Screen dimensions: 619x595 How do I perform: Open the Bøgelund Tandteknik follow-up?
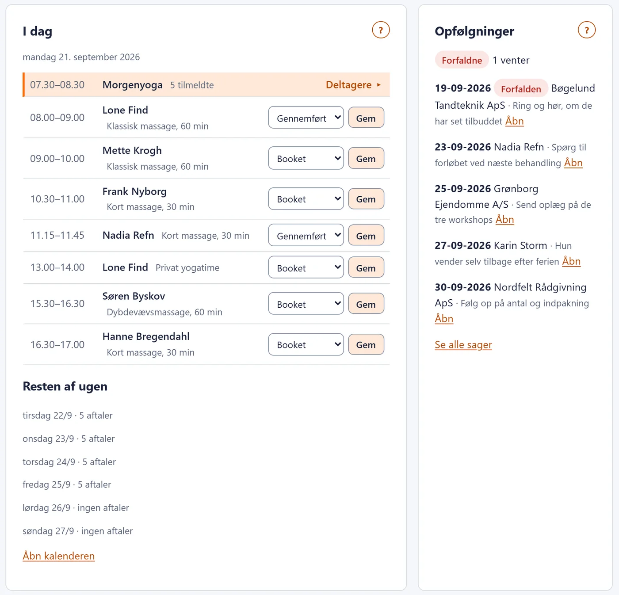coord(515,121)
